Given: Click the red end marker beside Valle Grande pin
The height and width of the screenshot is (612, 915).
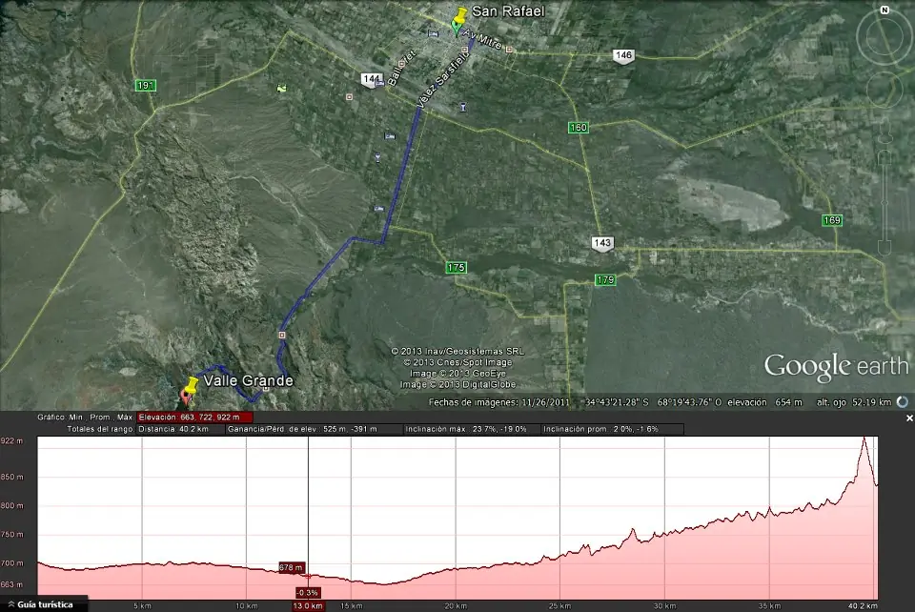Looking at the screenshot, I should [x=187, y=398].
